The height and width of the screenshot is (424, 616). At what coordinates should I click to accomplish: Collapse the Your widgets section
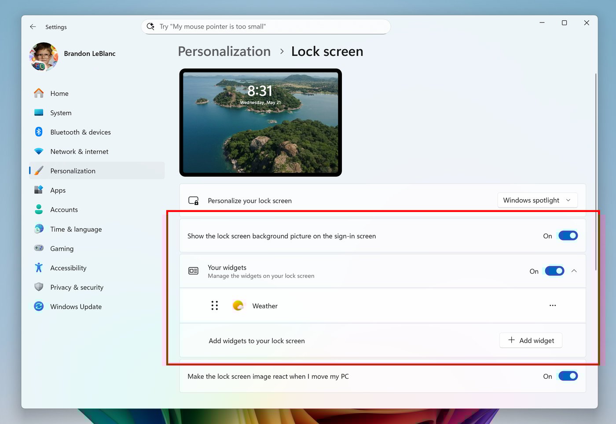coord(574,271)
